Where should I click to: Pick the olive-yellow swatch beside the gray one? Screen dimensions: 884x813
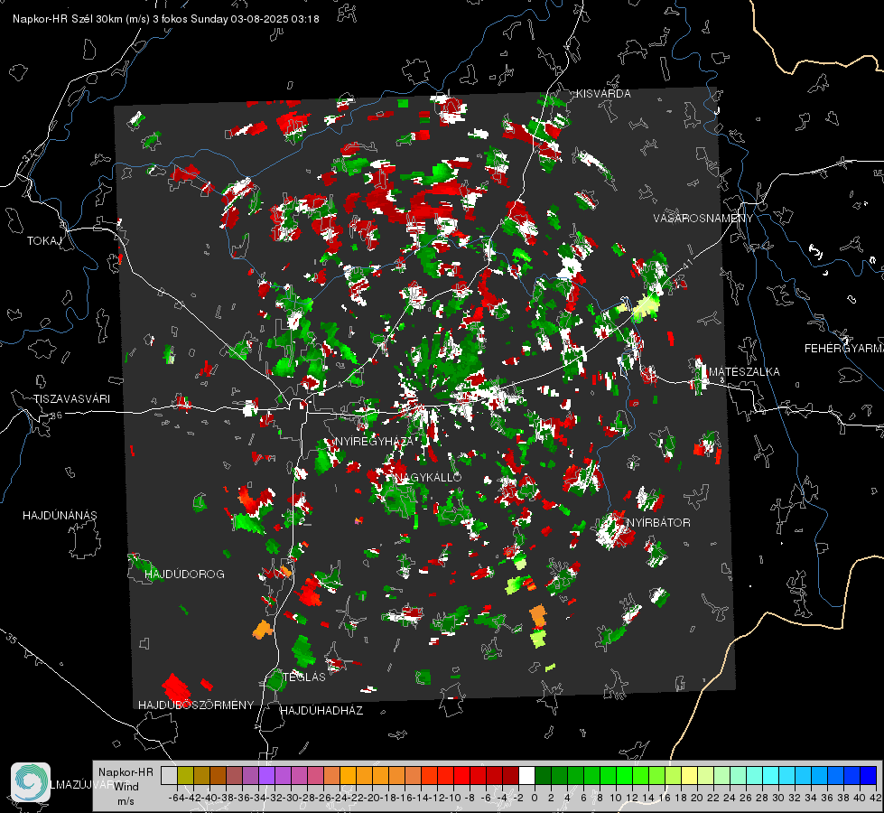[185, 776]
